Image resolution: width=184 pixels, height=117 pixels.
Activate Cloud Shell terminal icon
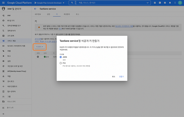pos(160,3)
